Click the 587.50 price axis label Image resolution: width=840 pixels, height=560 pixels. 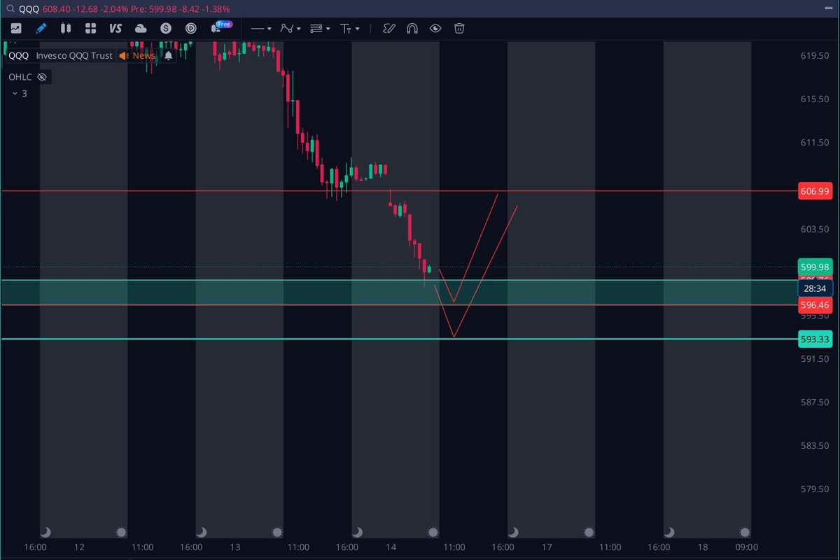[814, 402]
